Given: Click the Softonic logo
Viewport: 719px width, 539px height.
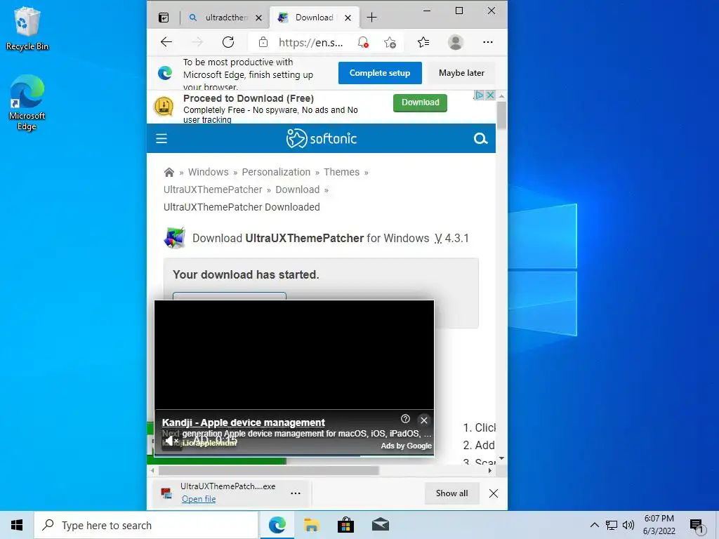Looking at the screenshot, I should (322, 138).
